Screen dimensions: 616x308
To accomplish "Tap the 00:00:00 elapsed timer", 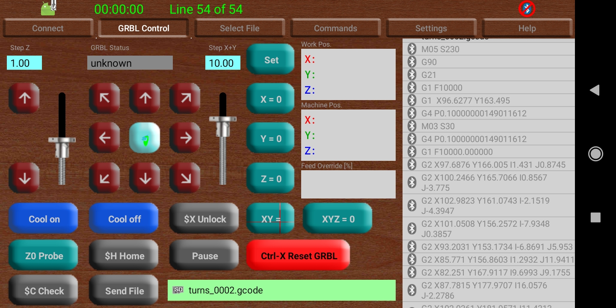I will tap(119, 9).
